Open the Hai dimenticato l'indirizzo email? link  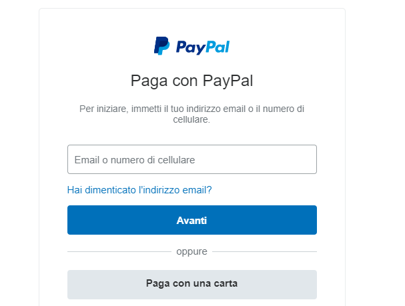click(139, 190)
